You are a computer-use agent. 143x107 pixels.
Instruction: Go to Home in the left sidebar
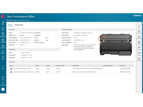[3, 29]
